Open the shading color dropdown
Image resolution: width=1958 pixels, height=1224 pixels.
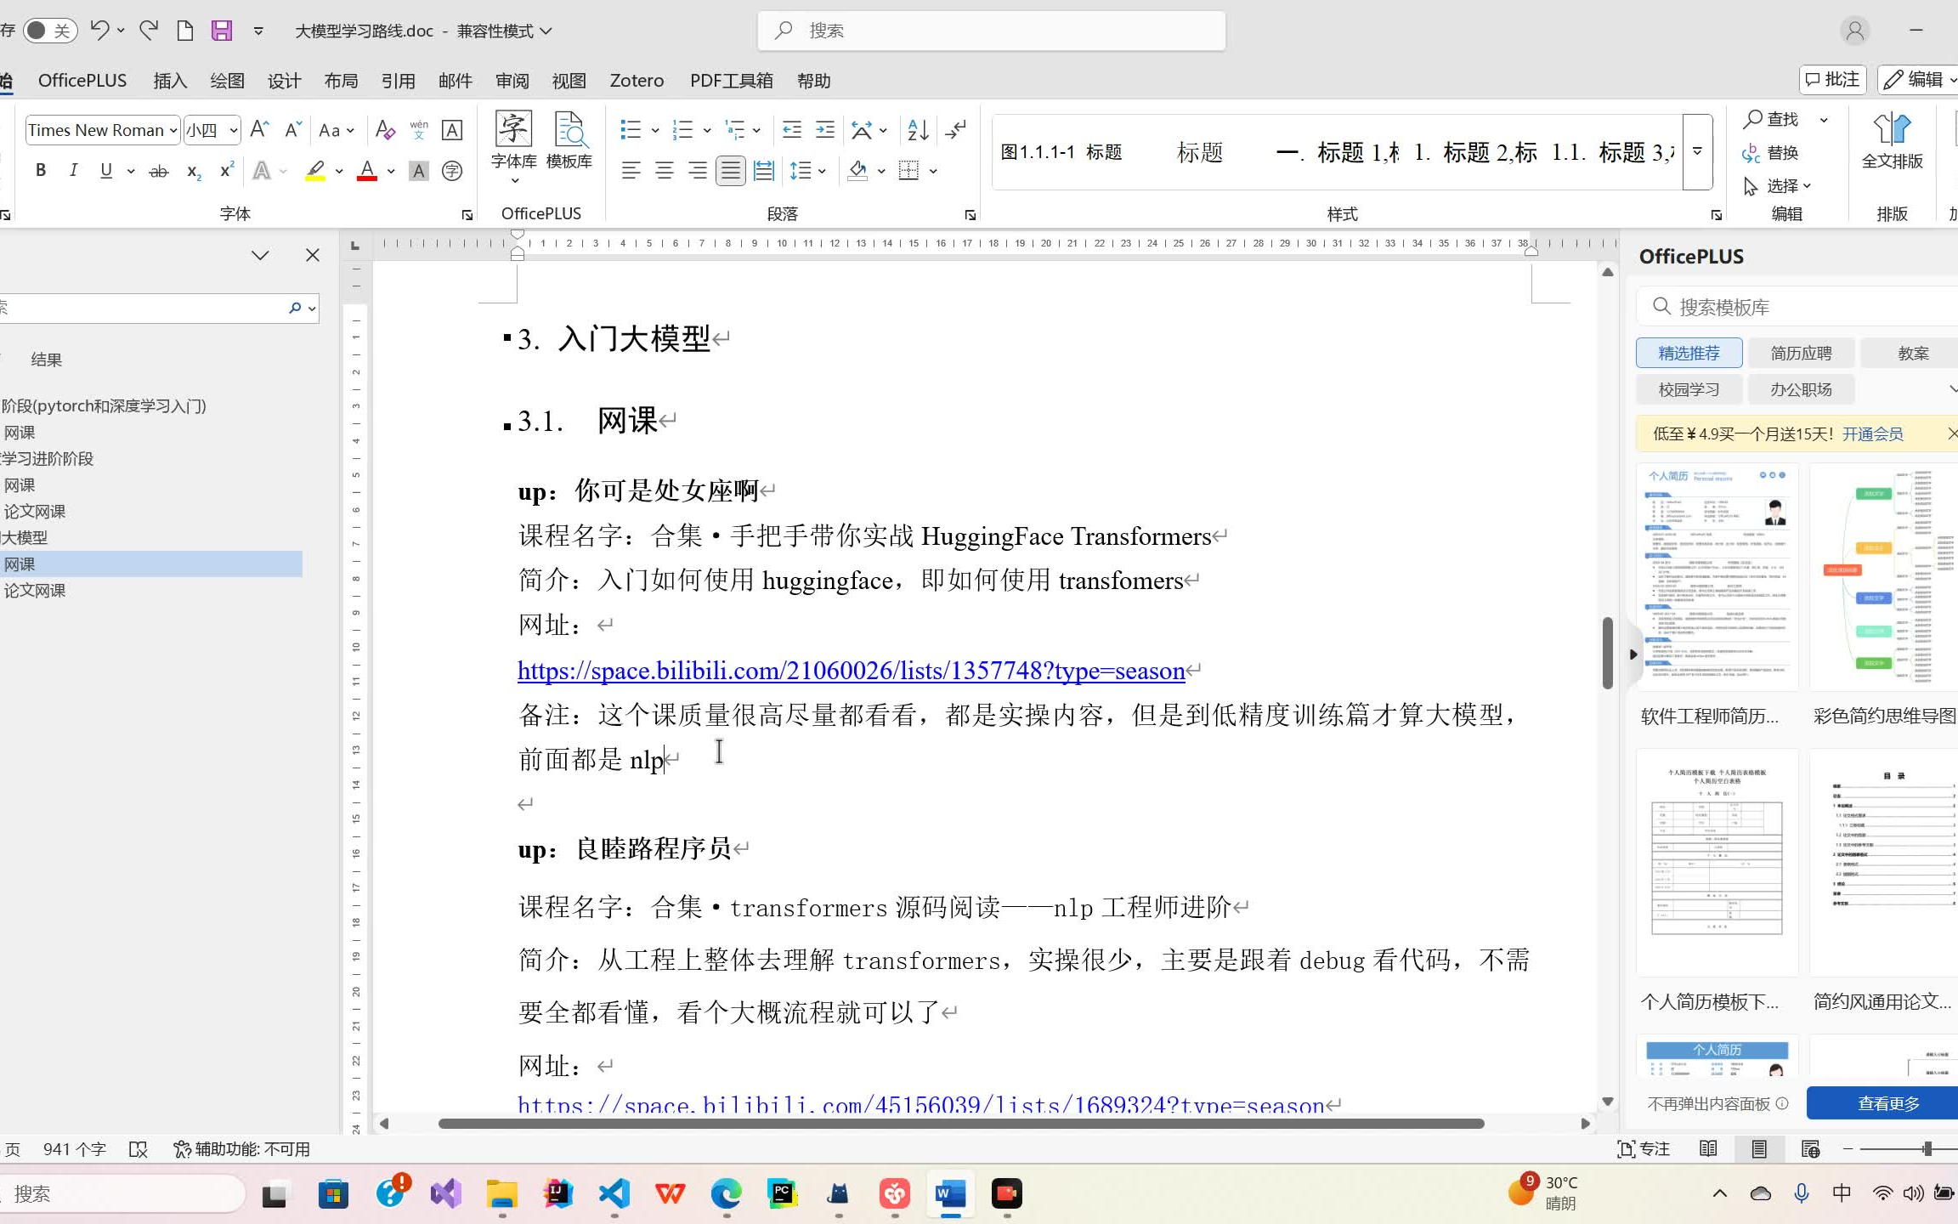(x=881, y=172)
